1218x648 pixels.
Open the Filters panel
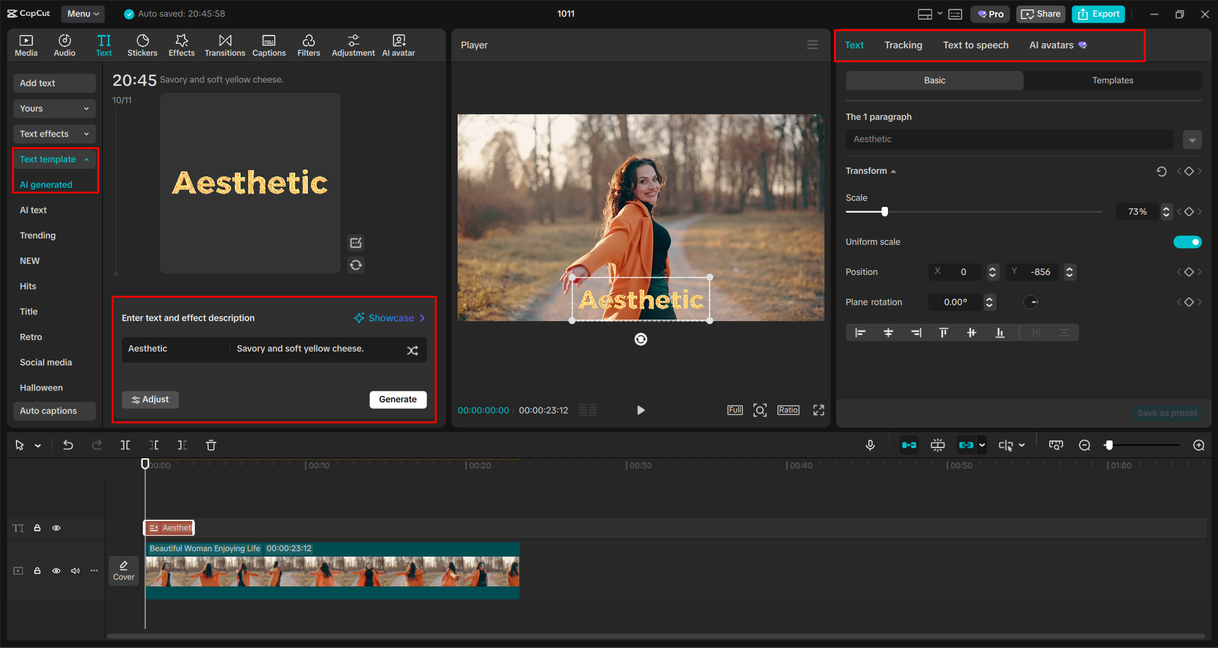[x=308, y=44]
